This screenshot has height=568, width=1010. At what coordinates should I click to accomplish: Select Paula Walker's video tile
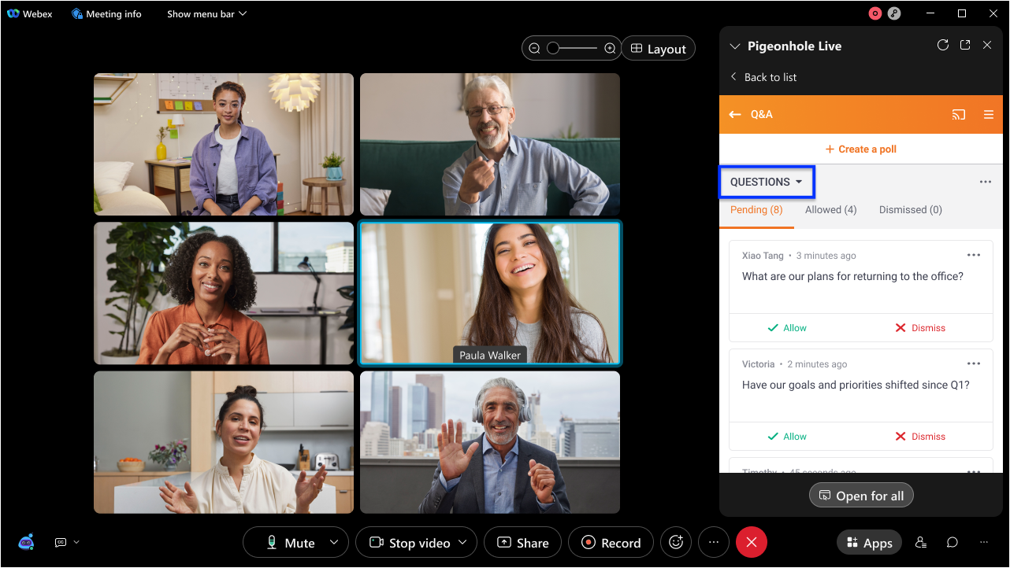click(490, 293)
